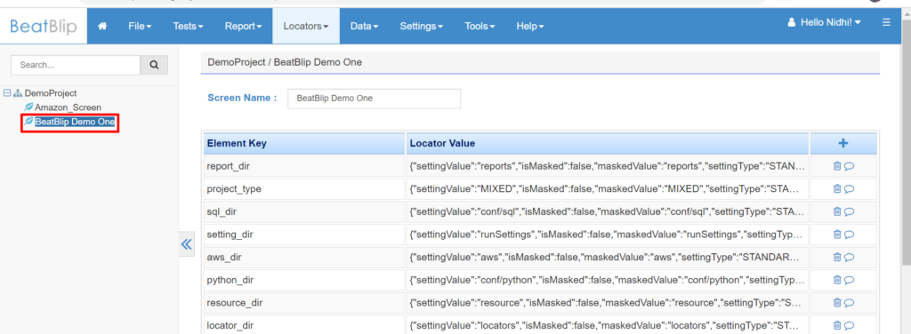Viewport: 911px width, 334px height.
Task: Click the locator_dir element key cell
Action: pyautogui.click(x=304, y=325)
